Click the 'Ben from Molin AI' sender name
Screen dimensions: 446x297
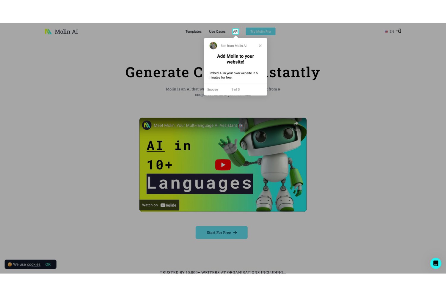pyautogui.click(x=234, y=46)
